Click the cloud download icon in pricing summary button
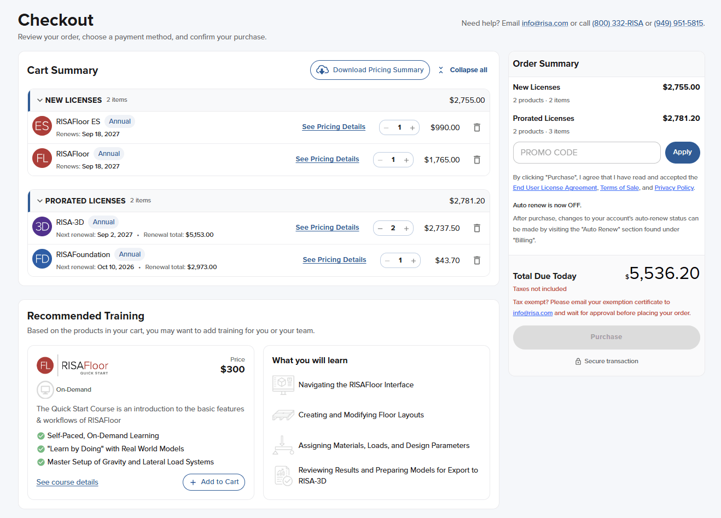The height and width of the screenshot is (518, 721). coord(323,70)
